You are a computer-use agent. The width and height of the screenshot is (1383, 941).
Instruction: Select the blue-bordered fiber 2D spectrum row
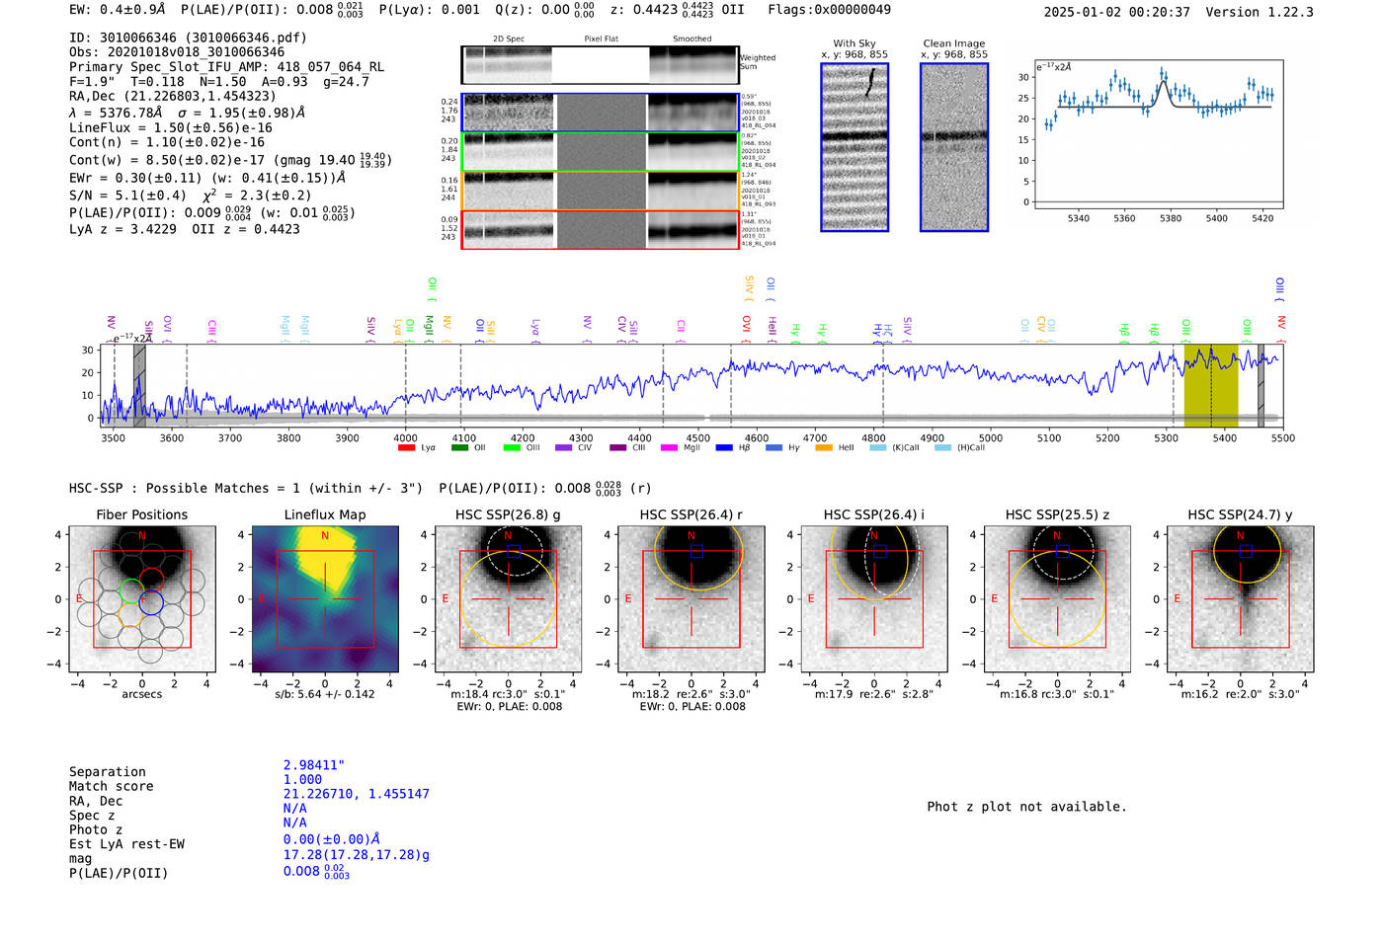(601, 113)
